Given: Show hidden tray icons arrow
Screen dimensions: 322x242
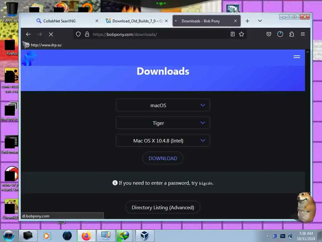Looking at the screenshot, I should point(267,236).
